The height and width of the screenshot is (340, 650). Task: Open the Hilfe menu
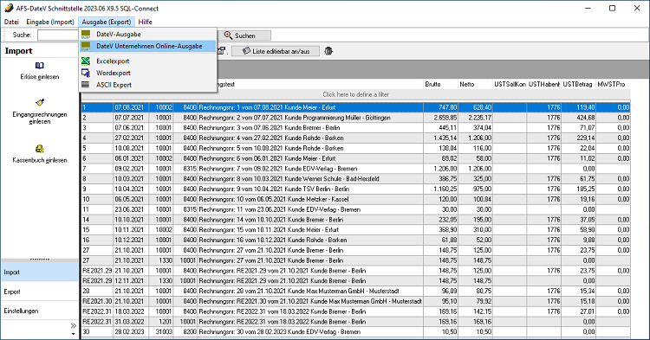145,22
